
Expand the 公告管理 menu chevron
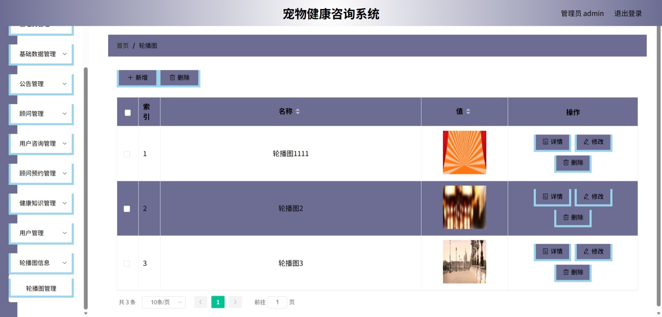pos(65,84)
